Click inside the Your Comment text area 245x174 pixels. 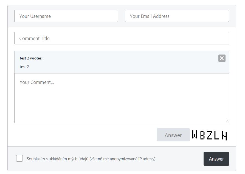pos(122,98)
